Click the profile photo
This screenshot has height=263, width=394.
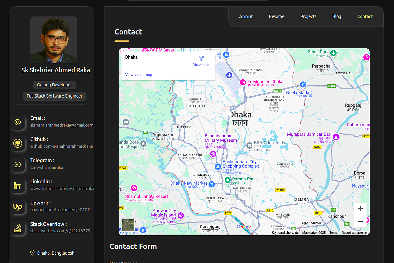tap(54, 40)
